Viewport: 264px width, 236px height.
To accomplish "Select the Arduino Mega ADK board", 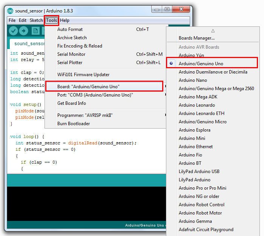I will [x=213, y=97].
